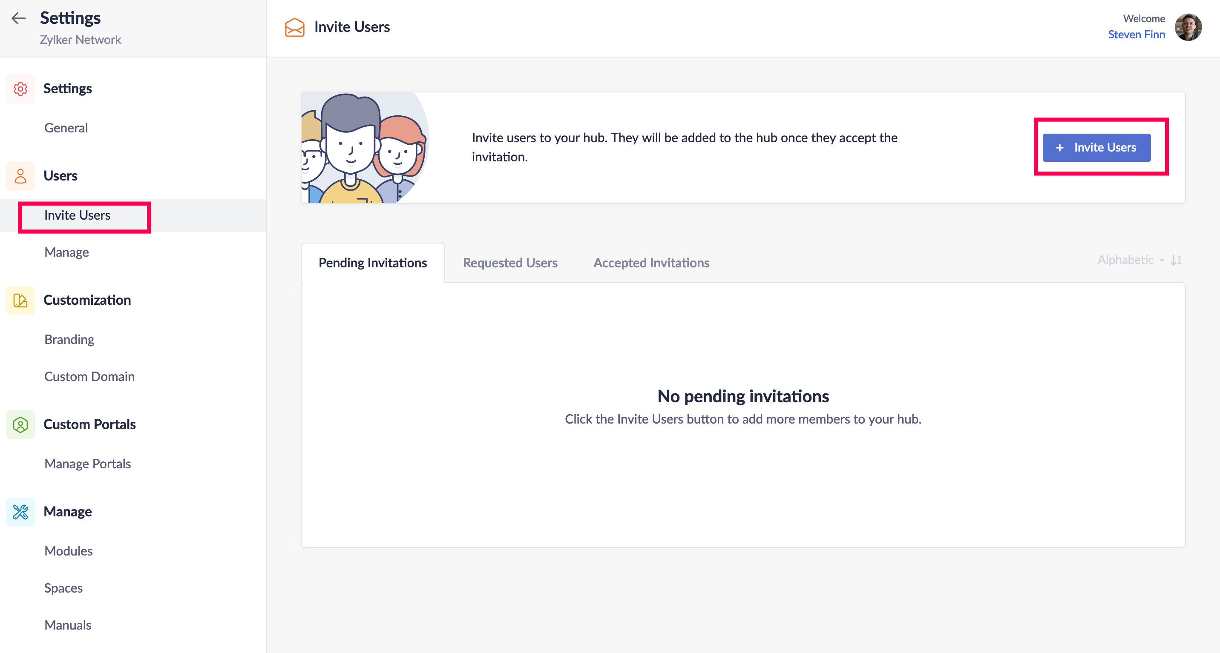
Task: Open the Alphabetic sort dropdown
Action: pyautogui.click(x=1130, y=260)
